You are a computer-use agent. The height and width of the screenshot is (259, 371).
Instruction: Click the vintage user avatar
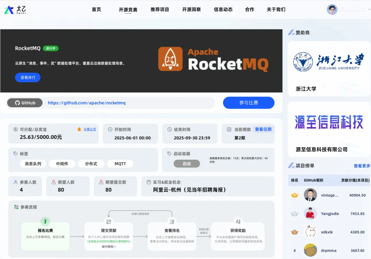[x=311, y=195]
